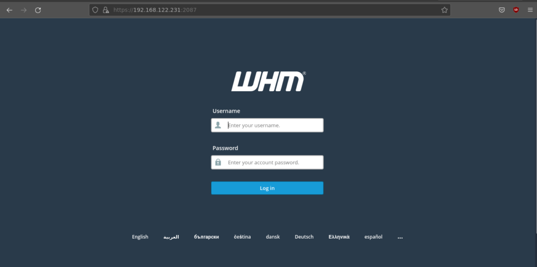This screenshot has height=267, width=537.
Task: Click the Password label
Action: click(x=225, y=148)
